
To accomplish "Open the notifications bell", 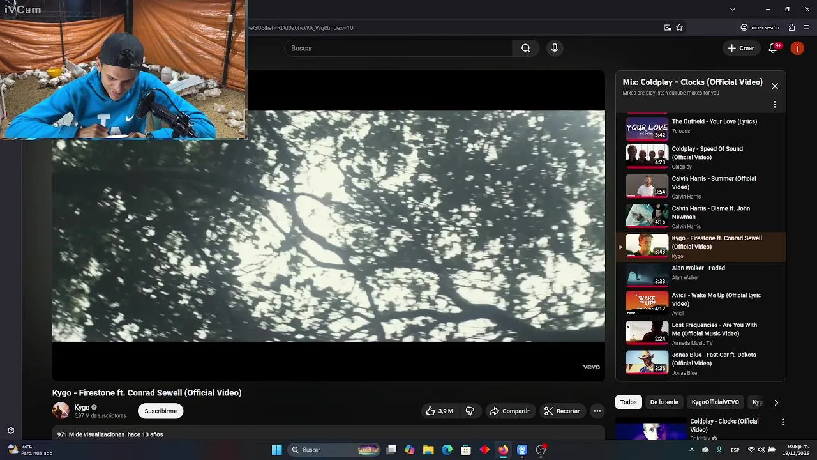I will pos(774,49).
